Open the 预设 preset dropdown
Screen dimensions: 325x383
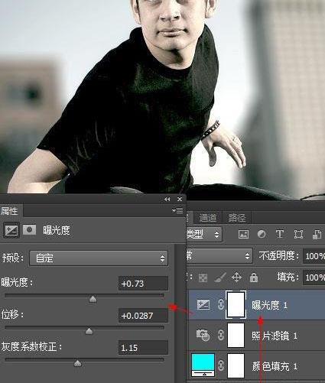[99, 258]
